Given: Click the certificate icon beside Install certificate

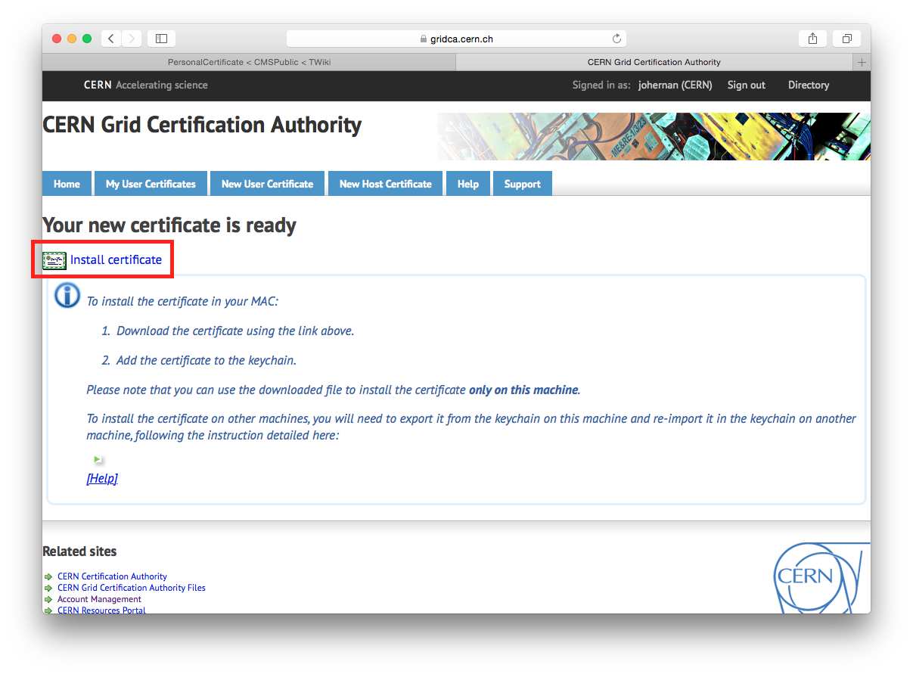Looking at the screenshot, I should click(x=54, y=260).
